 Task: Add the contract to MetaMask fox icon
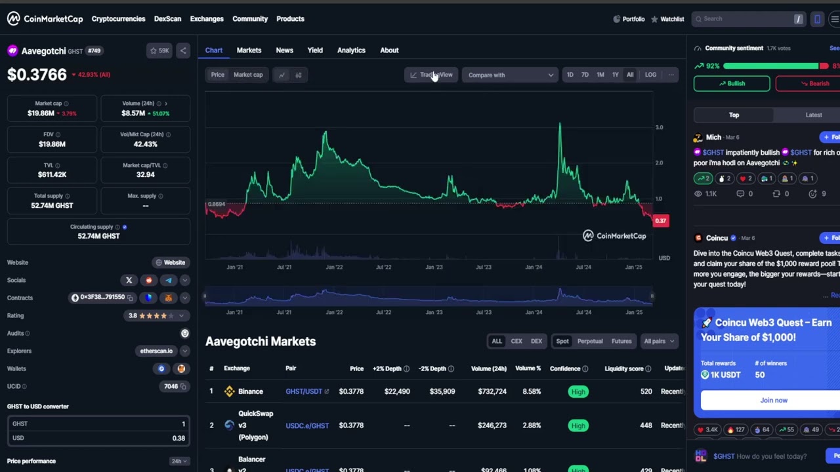pyautogui.click(x=168, y=298)
